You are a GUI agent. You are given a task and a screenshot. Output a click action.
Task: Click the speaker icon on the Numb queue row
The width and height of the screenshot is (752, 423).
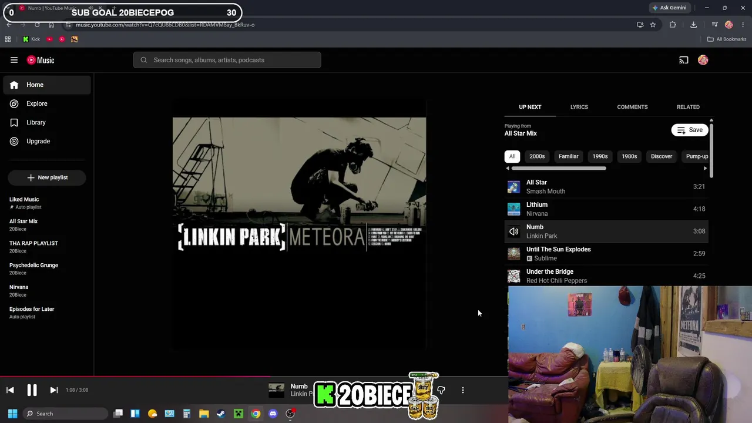point(513,231)
